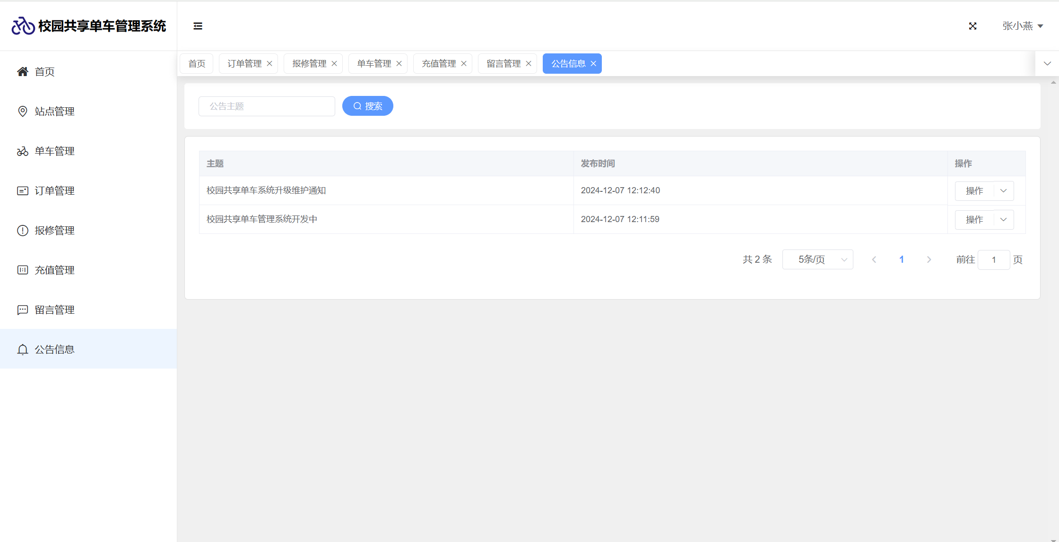
Task: Close the active 公告信息 tab
Action: 593,64
